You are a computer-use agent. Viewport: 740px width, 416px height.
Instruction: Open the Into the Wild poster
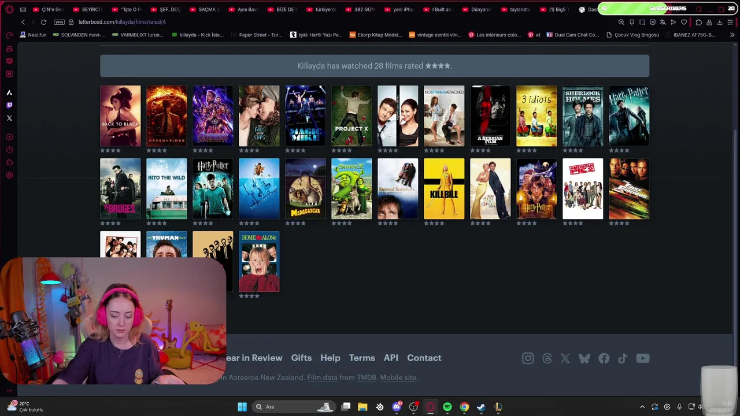166,189
